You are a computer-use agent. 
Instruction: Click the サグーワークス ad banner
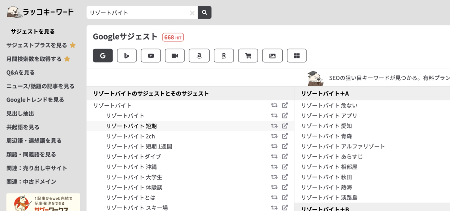43,202
